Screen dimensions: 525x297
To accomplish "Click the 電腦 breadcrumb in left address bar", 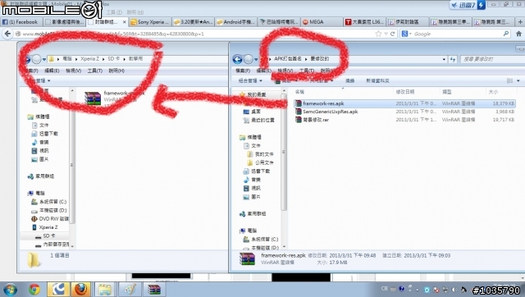I will point(67,58).
